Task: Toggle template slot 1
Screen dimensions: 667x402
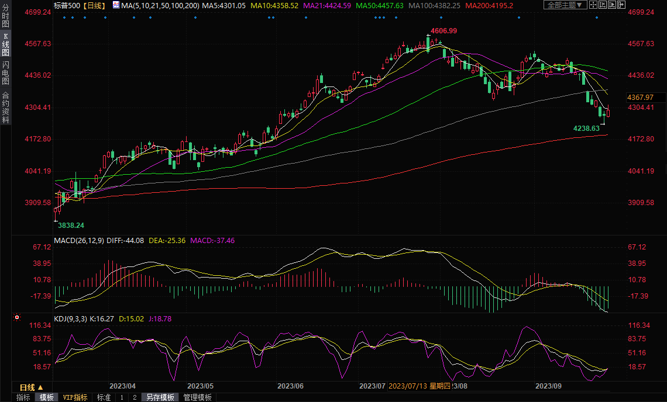Action: click(122, 397)
